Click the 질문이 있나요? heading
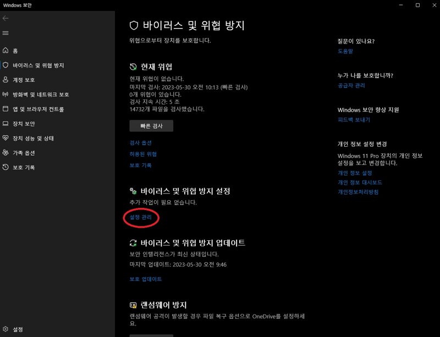Image resolution: width=440 pixels, height=337 pixels. (x=356, y=41)
